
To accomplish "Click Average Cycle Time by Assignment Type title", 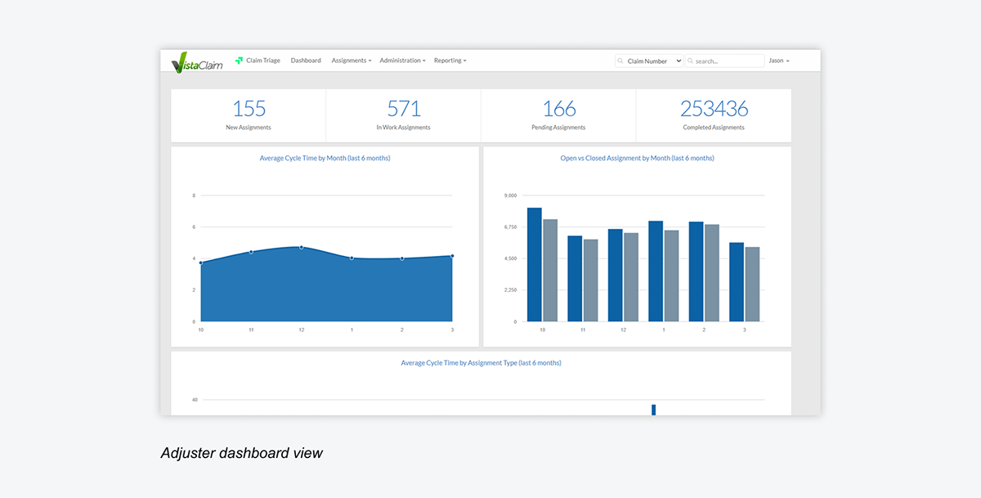I will [481, 363].
